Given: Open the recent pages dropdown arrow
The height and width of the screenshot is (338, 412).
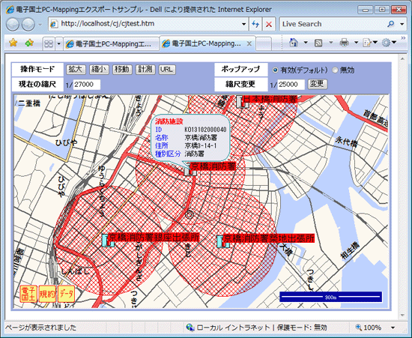Looking at the screenshot, I should pyautogui.click(x=40, y=25).
